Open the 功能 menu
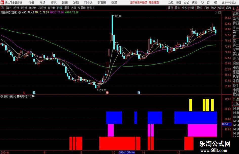 click(171, 3)
